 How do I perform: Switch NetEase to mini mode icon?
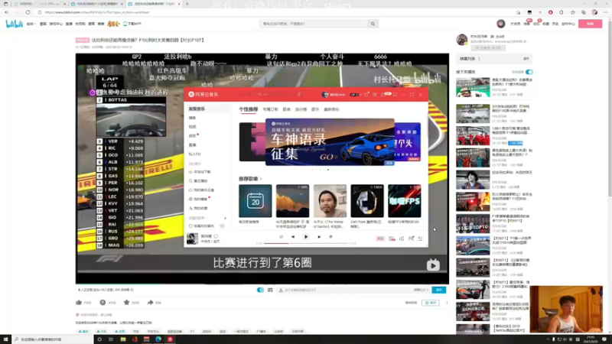click(x=395, y=94)
